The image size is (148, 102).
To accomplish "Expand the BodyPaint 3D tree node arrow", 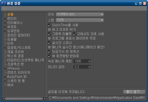I will [5, 77].
